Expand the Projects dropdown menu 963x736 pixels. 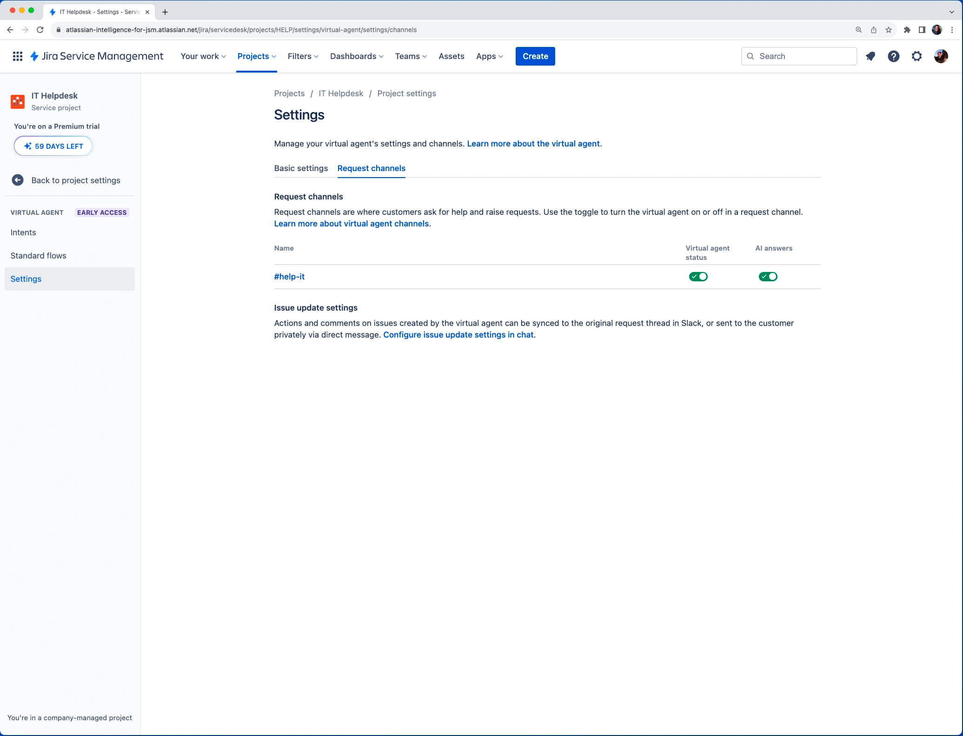pos(256,56)
